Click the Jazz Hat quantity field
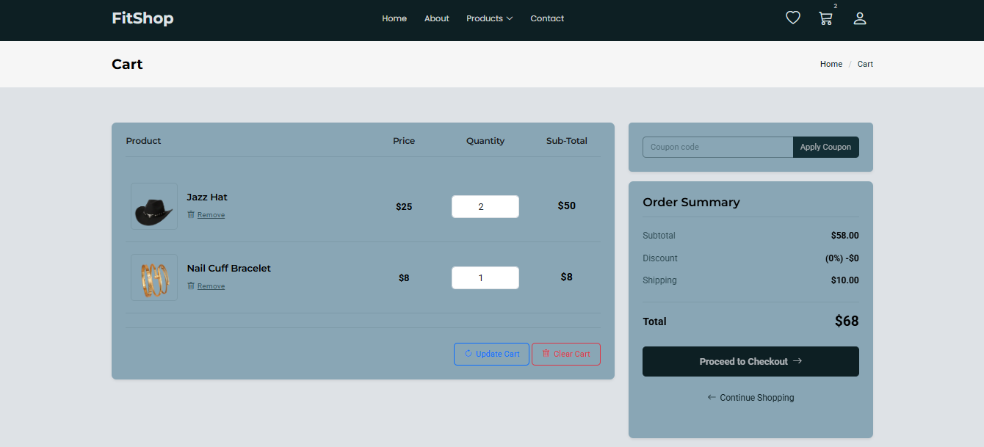The image size is (984, 447). (485, 206)
